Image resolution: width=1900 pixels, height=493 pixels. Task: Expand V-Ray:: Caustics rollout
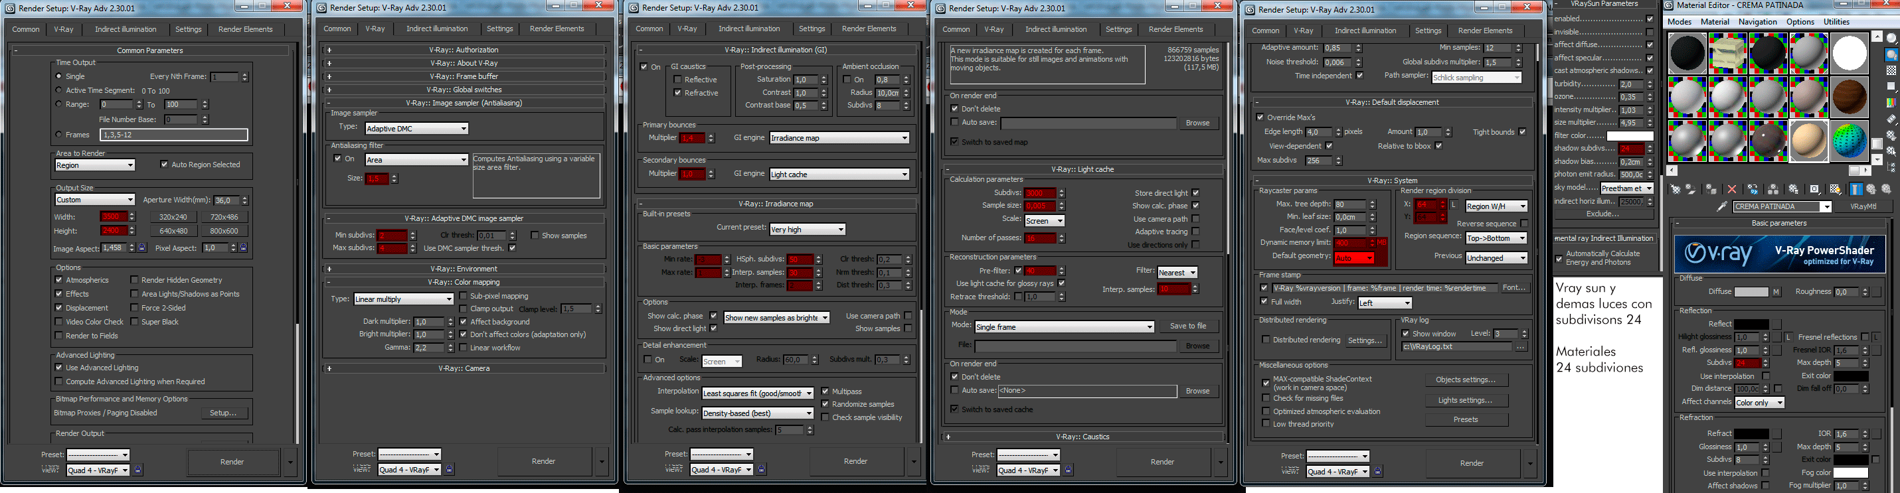1082,437
